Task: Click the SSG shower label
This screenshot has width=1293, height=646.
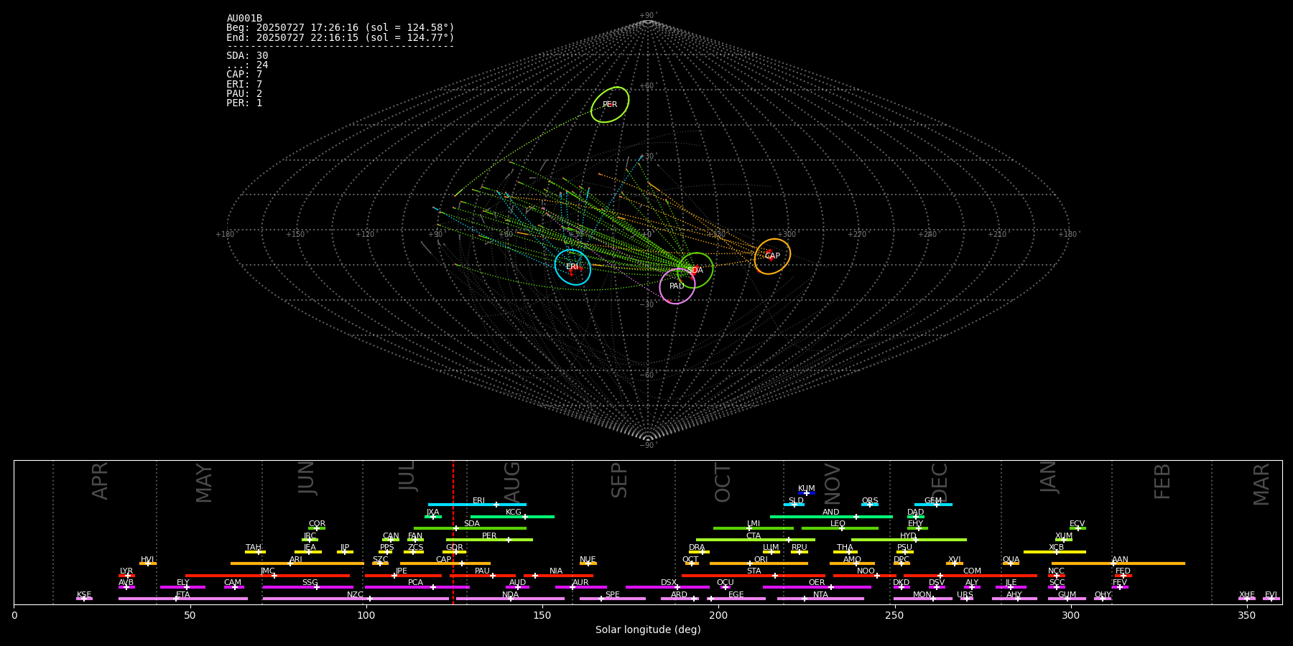Action: point(310,583)
